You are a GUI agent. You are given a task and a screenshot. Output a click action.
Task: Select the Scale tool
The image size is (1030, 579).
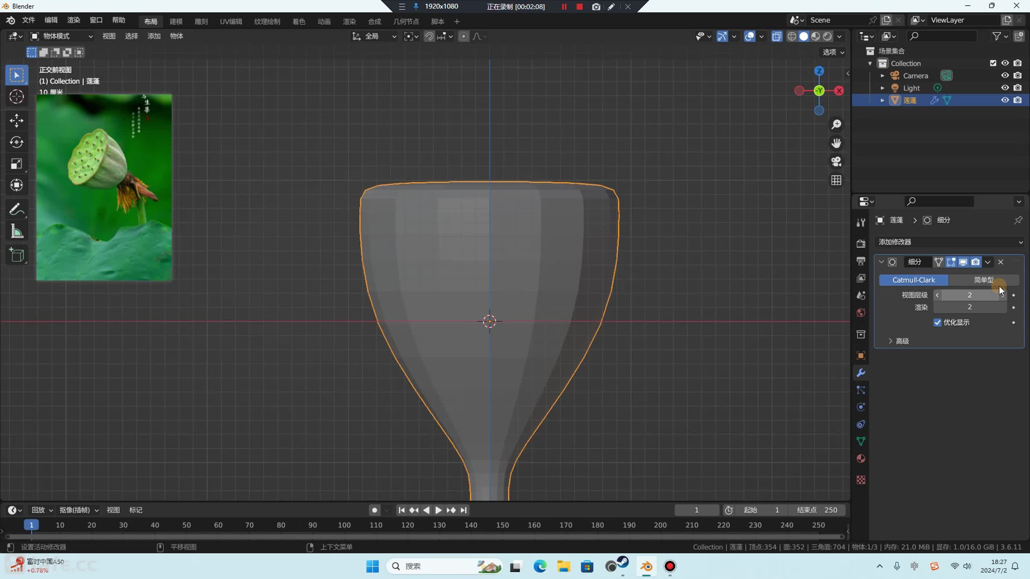point(16,164)
